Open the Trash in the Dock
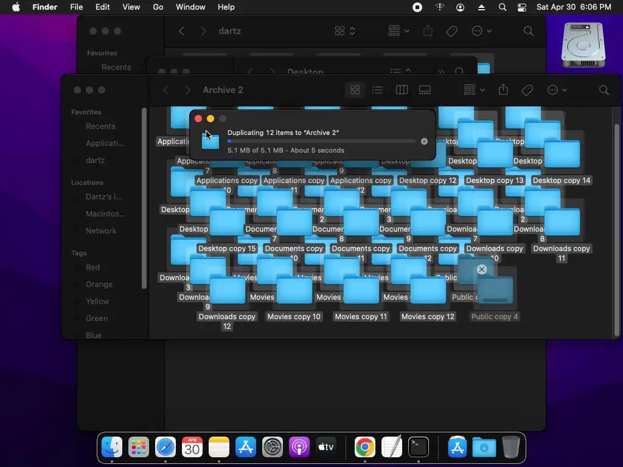This screenshot has width=623, height=467. (511, 447)
